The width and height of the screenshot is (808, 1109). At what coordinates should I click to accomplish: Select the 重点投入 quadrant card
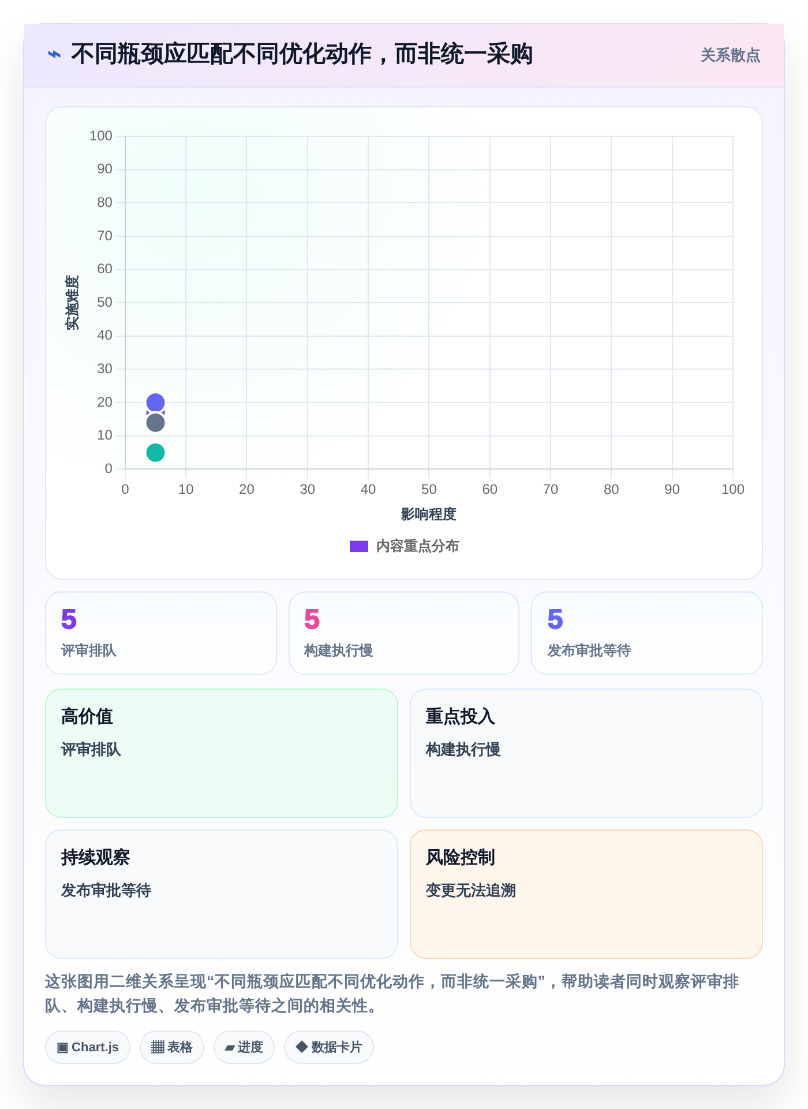pyautogui.click(x=586, y=753)
